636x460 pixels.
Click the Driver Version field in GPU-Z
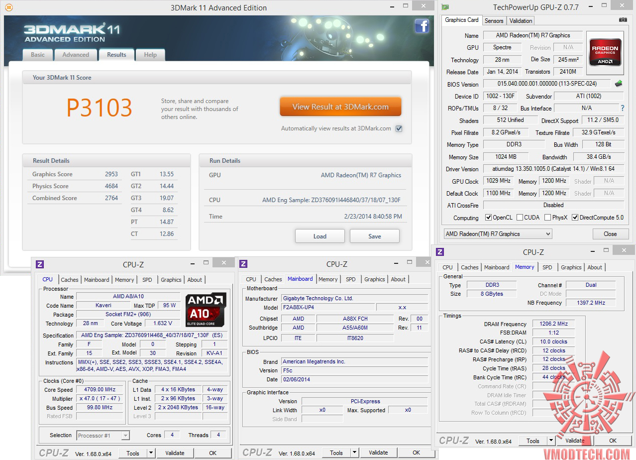point(553,169)
